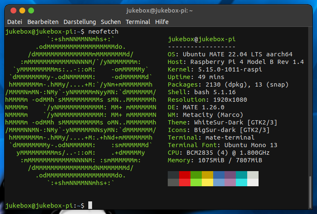
Task: Click the mustard yellow color block
Action: (x=207, y=175)
